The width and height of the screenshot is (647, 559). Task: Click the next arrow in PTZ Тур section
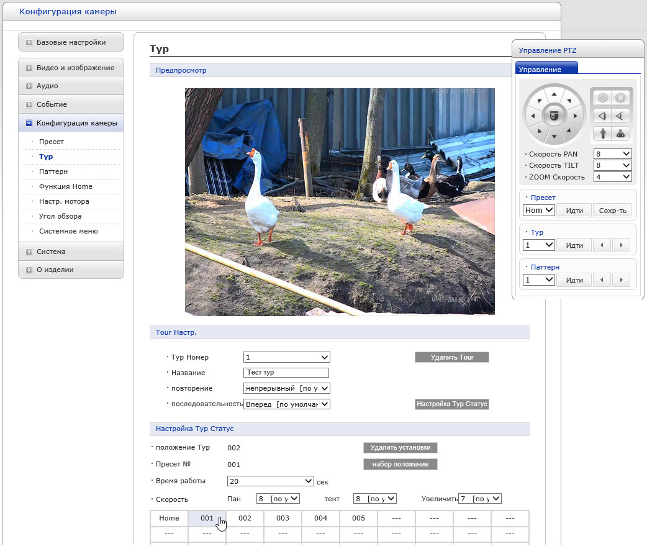click(x=620, y=245)
